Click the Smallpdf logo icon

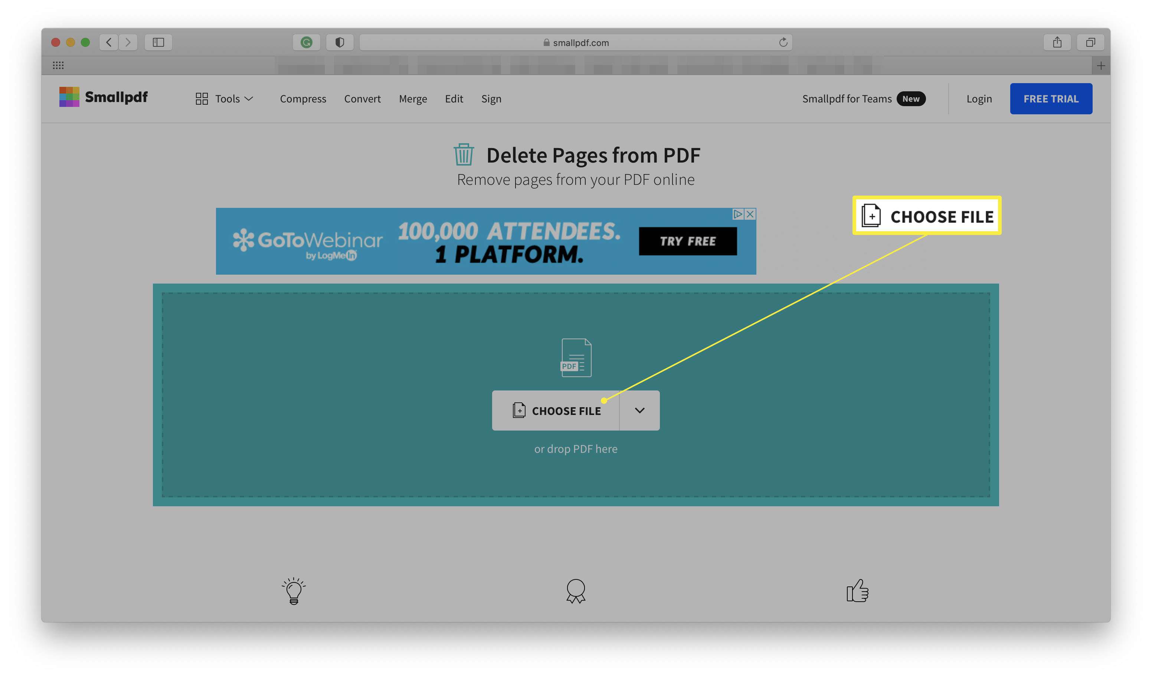69,98
